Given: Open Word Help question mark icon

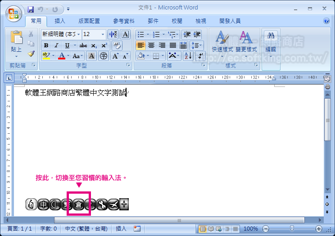Looking at the screenshot, I should (326, 21).
